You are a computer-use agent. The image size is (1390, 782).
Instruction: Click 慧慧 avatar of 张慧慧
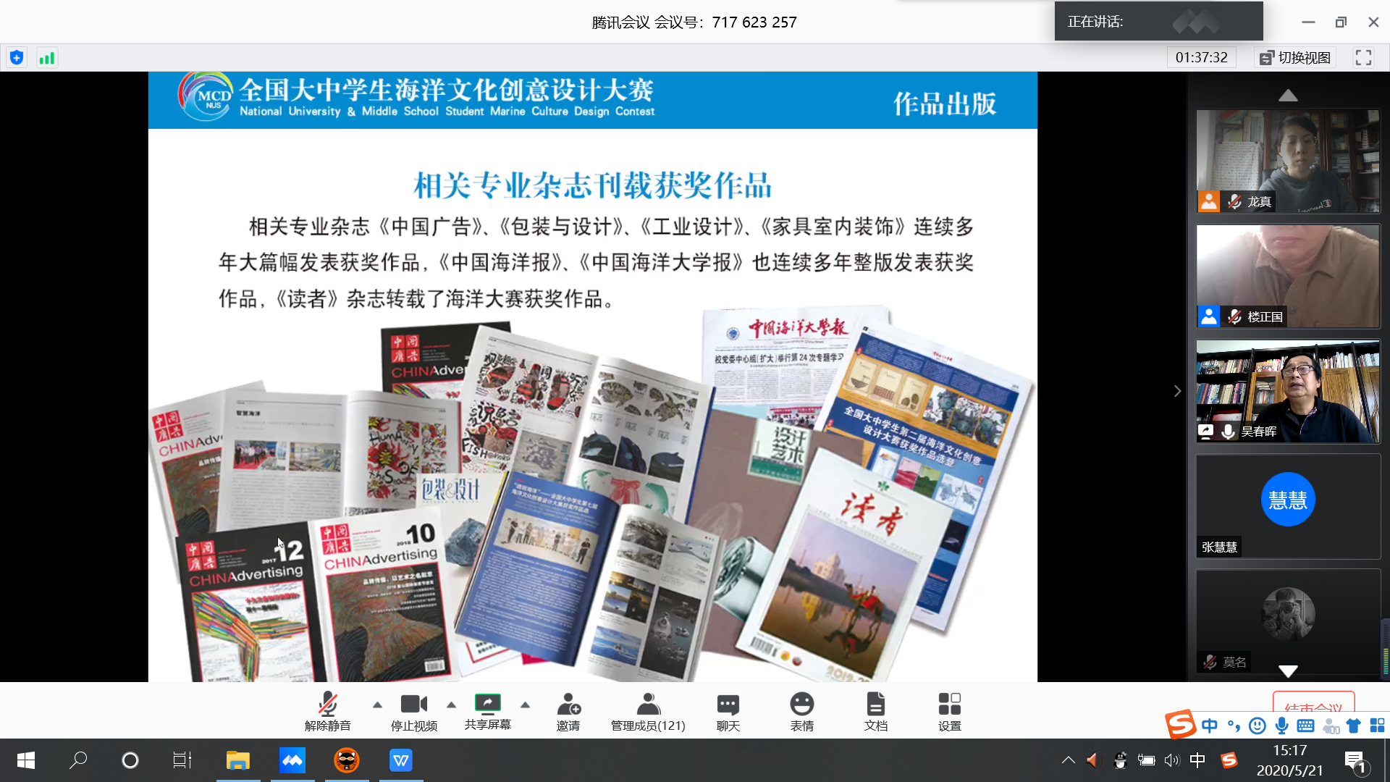pyautogui.click(x=1288, y=500)
